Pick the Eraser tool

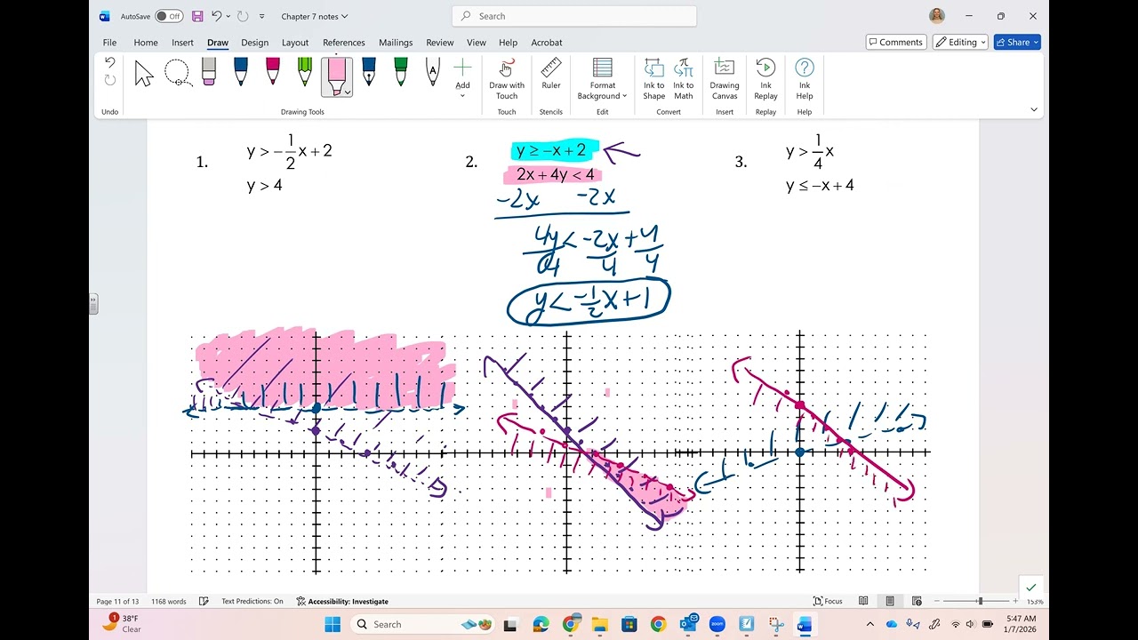coord(209,74)
